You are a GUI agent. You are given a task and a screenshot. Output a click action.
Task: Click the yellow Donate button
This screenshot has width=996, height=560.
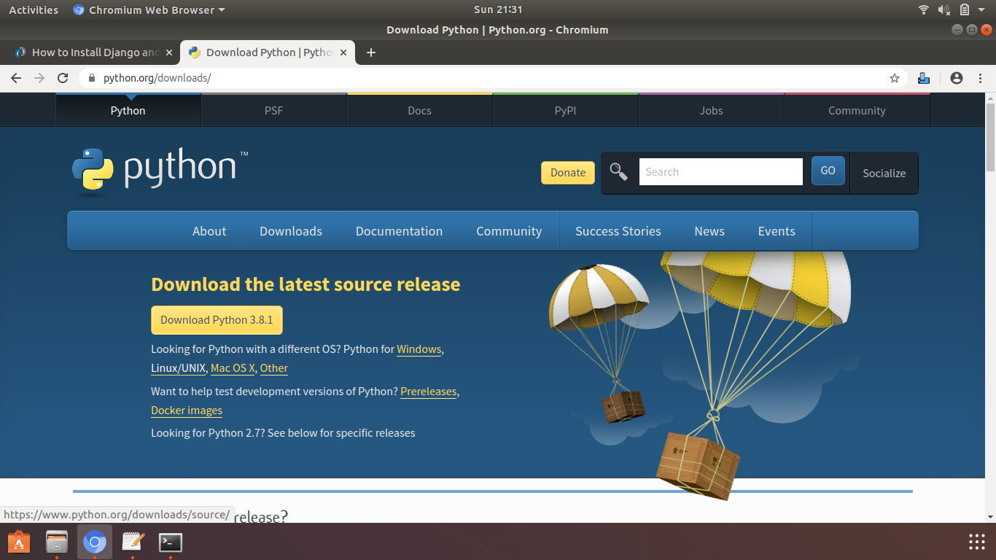point(568,173)
